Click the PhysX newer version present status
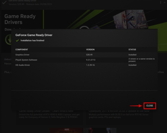The image size is (167, 133). click(141, 60)
